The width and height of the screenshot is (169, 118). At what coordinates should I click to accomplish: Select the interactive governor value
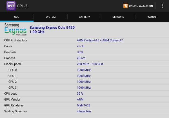[84, 111]
